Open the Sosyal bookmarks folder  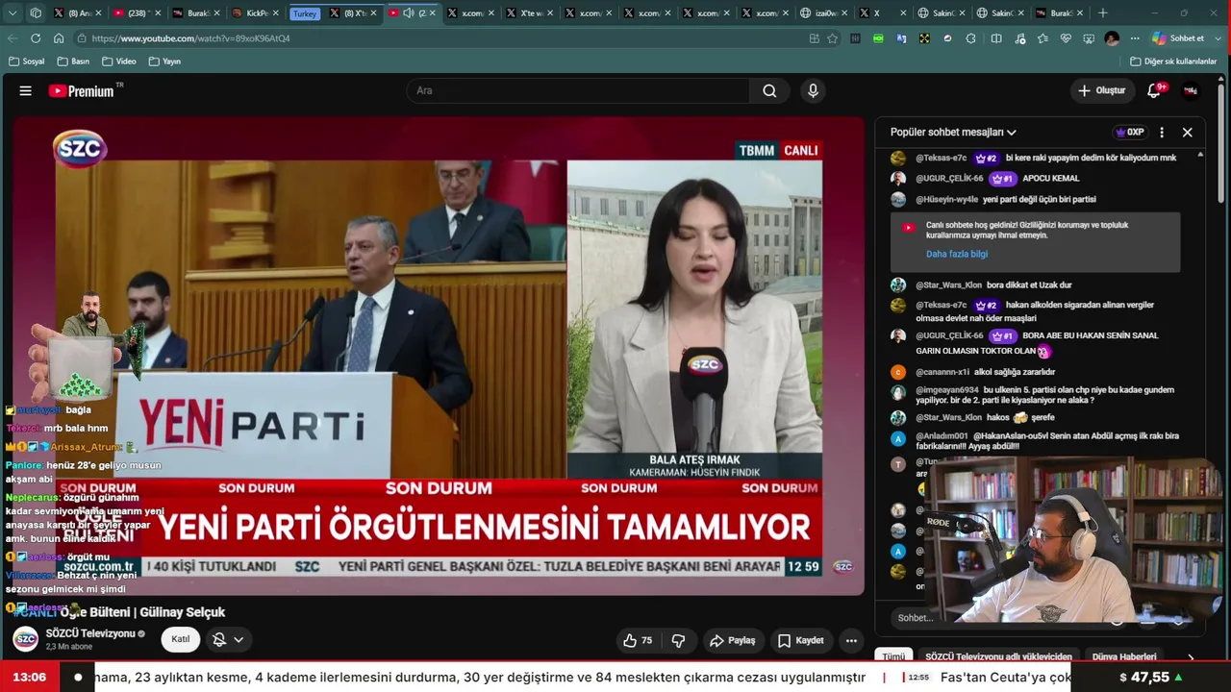tap(27, 62)
